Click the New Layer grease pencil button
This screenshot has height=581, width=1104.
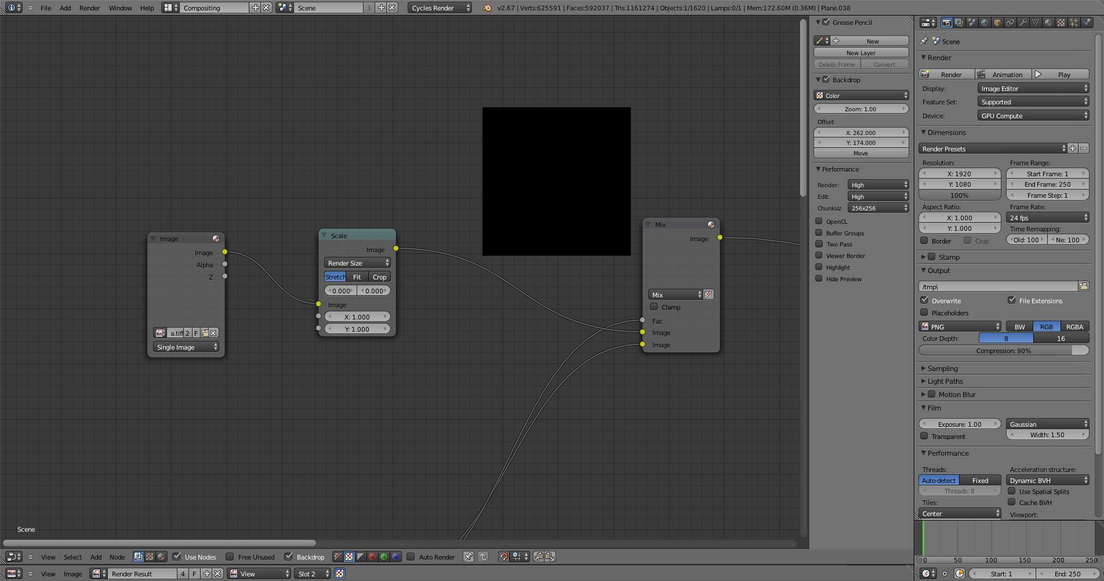(861, 52)
